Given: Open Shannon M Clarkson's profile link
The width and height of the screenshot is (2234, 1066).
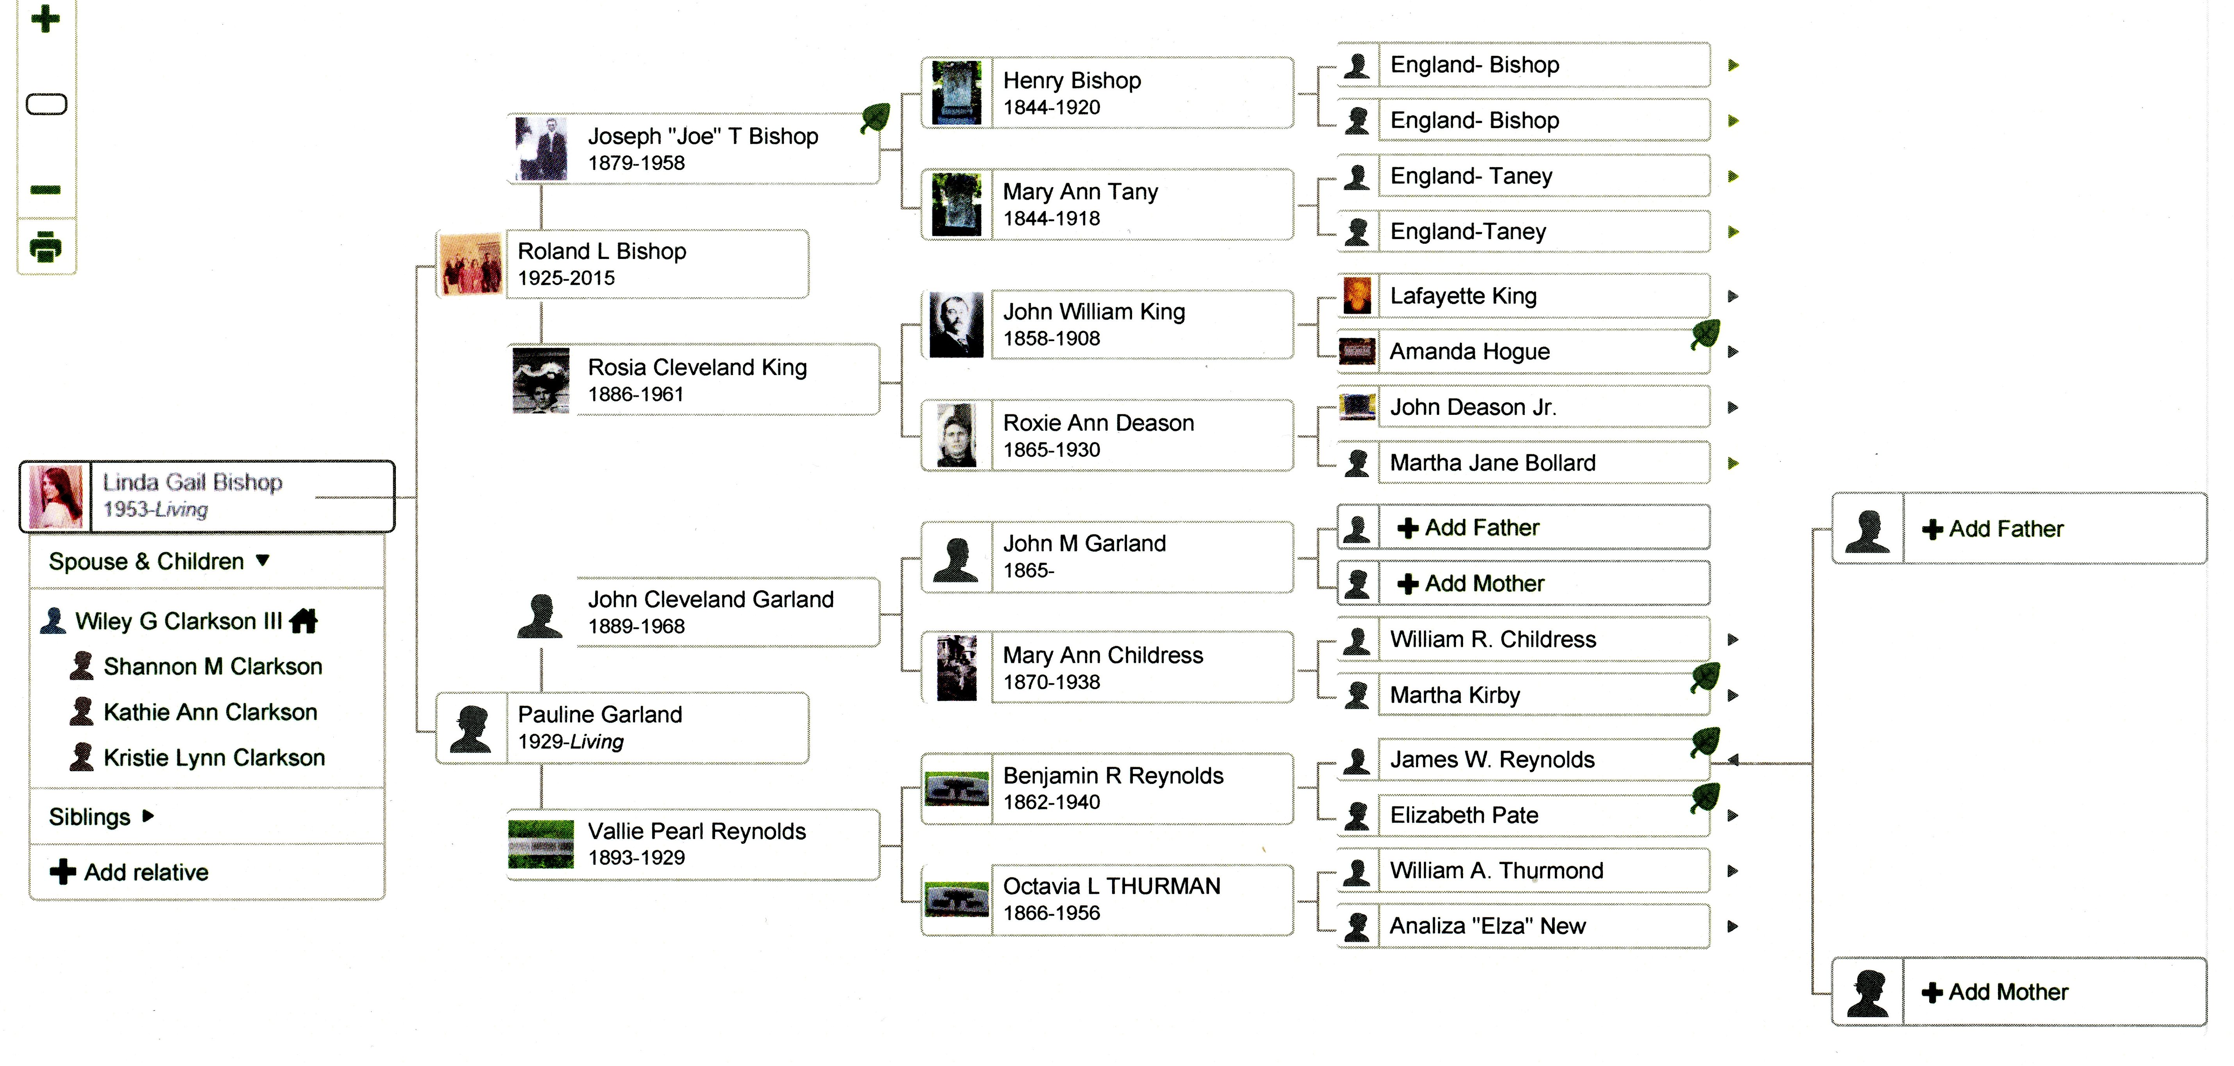Looking at the screenshot, I should tap(213, 666).
